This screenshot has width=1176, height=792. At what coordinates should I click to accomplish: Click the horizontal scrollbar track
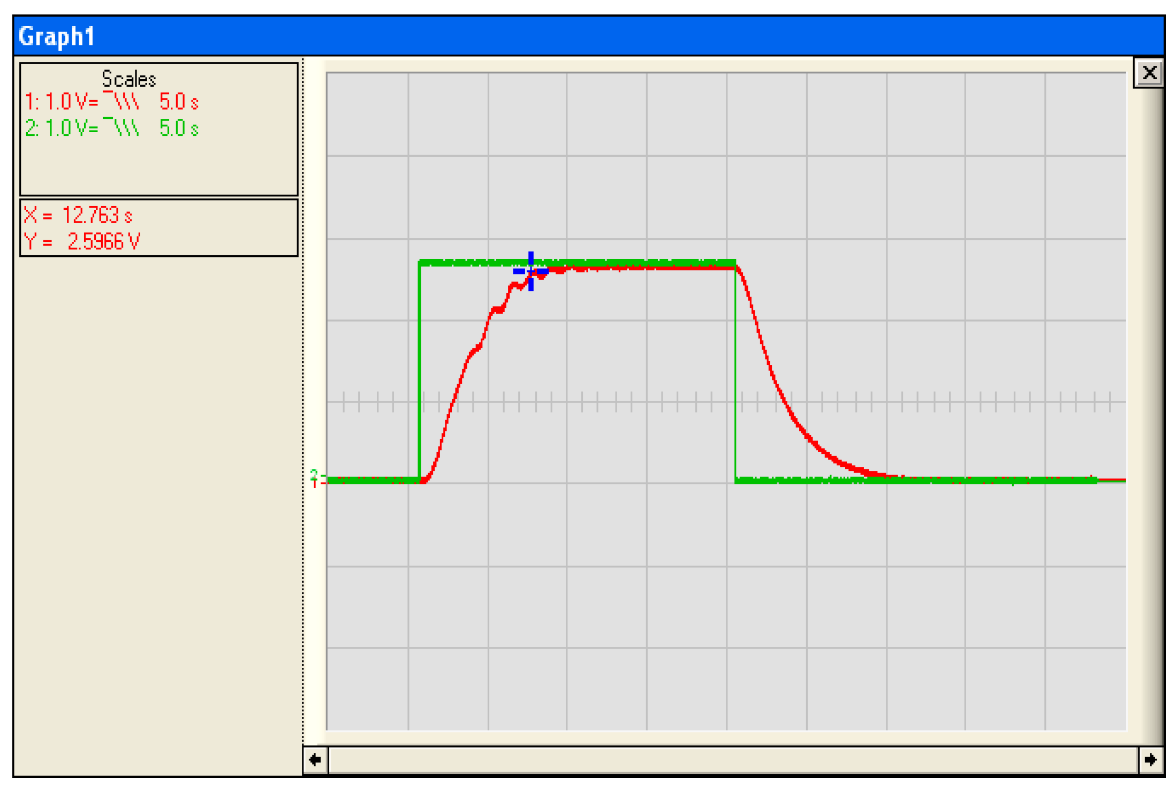[x=733, y=759]
